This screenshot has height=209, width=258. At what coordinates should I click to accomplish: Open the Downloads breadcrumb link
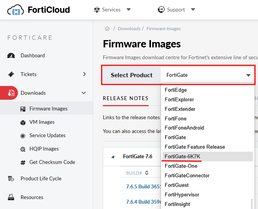(x=129, y=29)
